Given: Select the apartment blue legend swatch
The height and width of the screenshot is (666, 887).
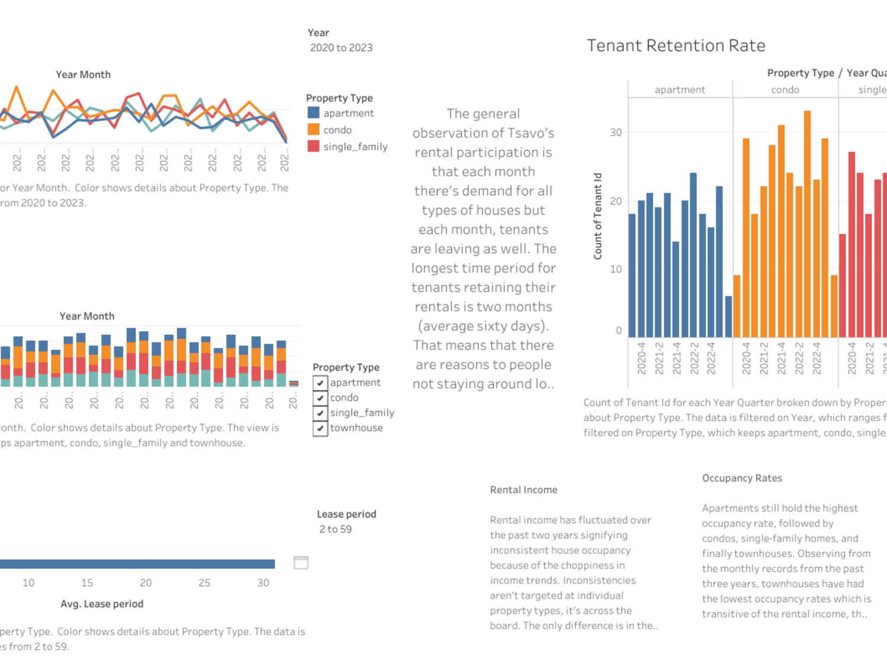Looking at the screenshot, I should [x=313, y=112].
